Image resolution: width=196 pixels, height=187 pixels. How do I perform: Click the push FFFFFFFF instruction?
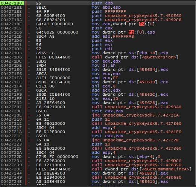click(109, 11)
